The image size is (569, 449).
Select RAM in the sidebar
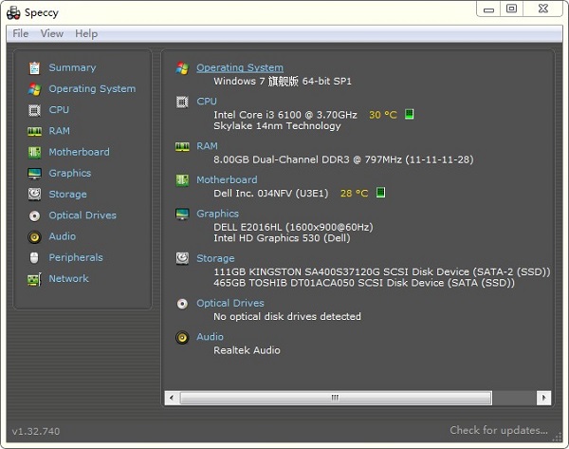tap(59, 131)
